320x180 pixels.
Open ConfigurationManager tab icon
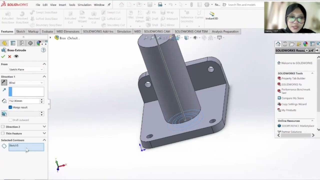coord(22,43)
